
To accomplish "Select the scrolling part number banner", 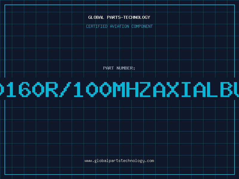I will [119, 89].
